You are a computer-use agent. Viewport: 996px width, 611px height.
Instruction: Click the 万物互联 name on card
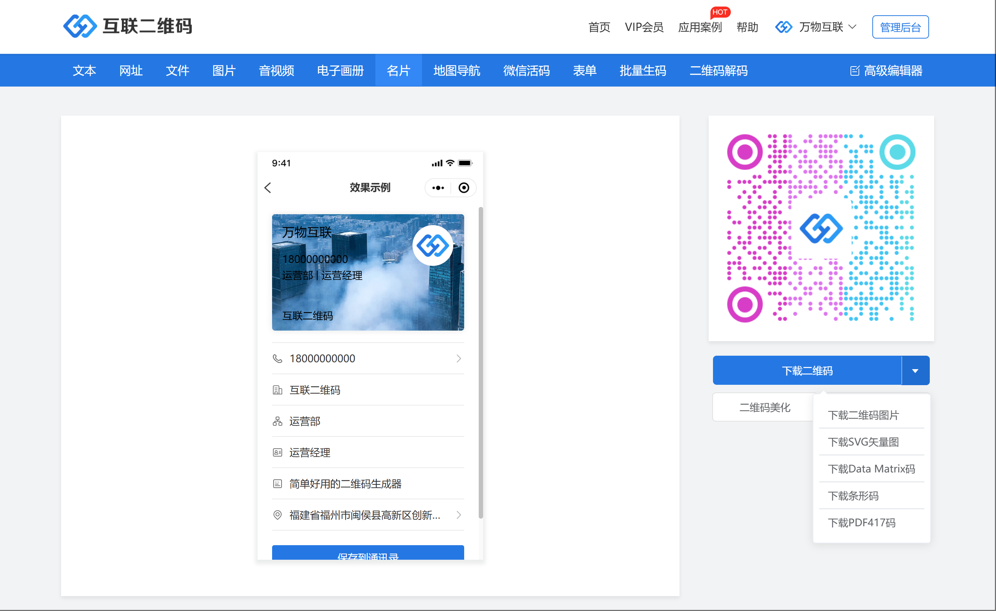coord(307,232)
